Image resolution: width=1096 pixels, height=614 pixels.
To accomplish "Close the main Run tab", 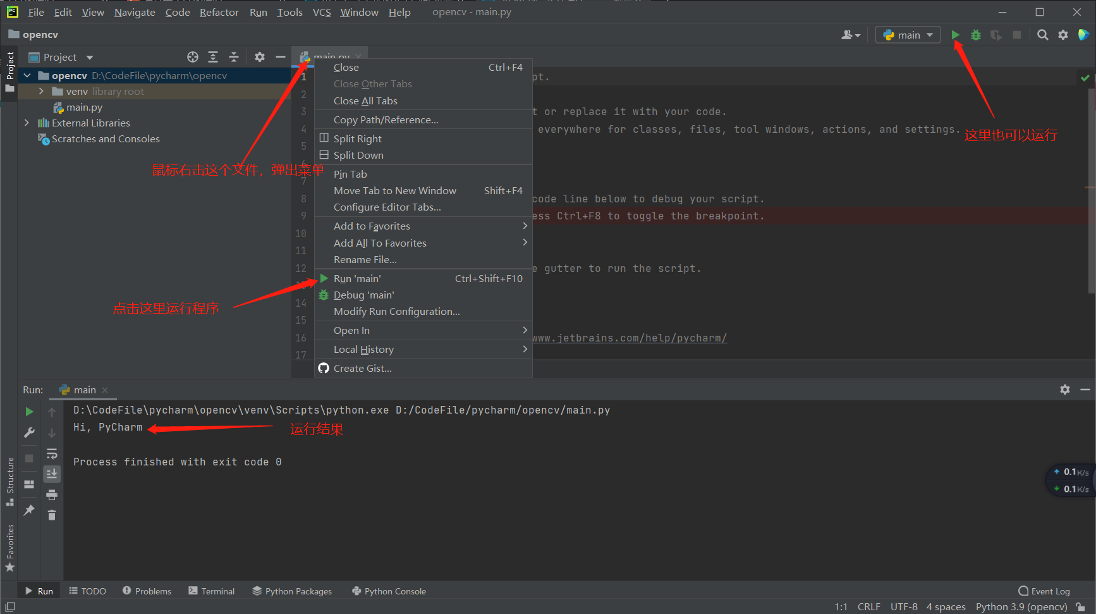I will [x=105, y=390].
